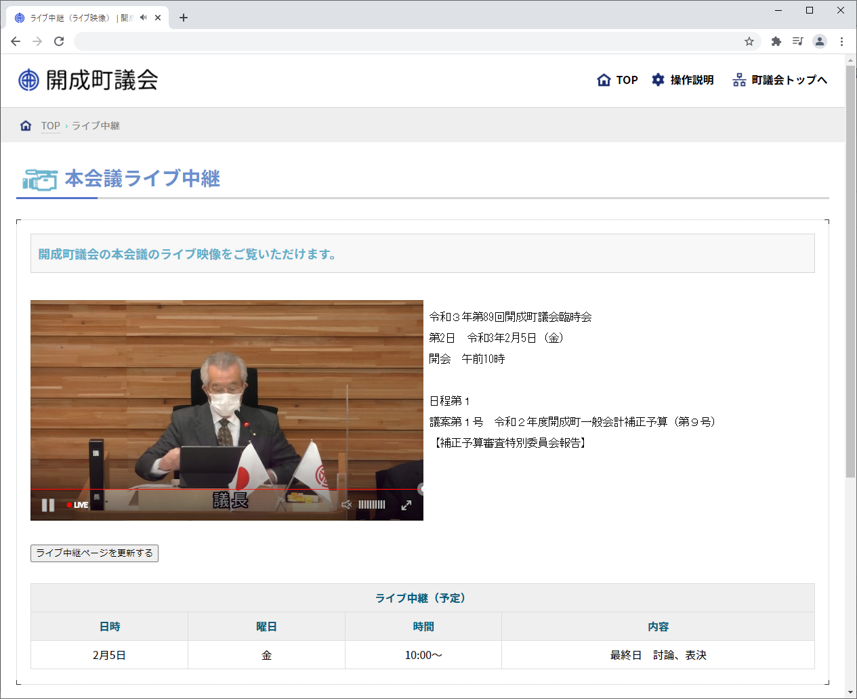Click the gear icon beside 操作説明

pyautogui.click(x=658, y=80)
